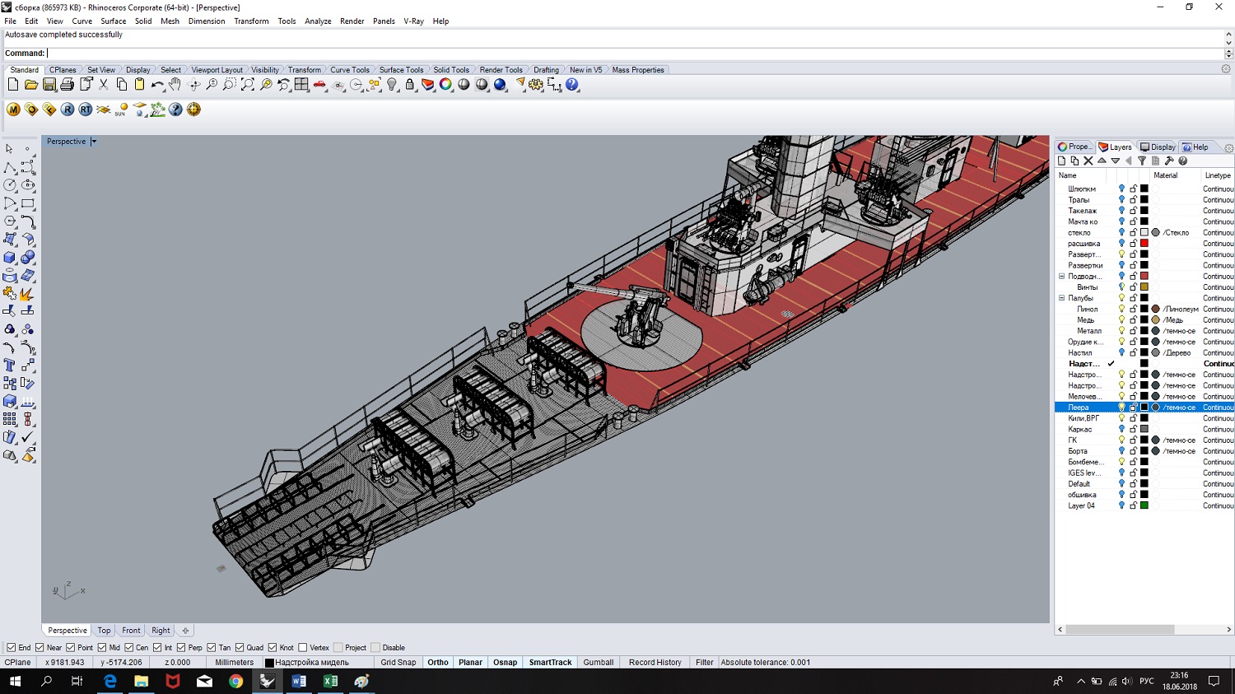
Task: Click the blue render sphere icon
Action: click(500, 85)
